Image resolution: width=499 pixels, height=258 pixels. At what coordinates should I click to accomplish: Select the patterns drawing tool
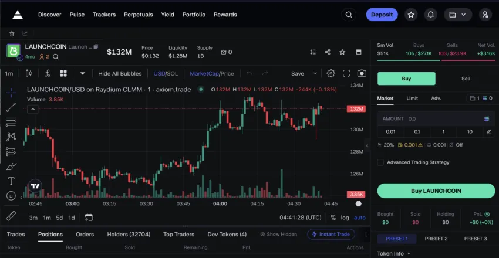click(11, 137)
